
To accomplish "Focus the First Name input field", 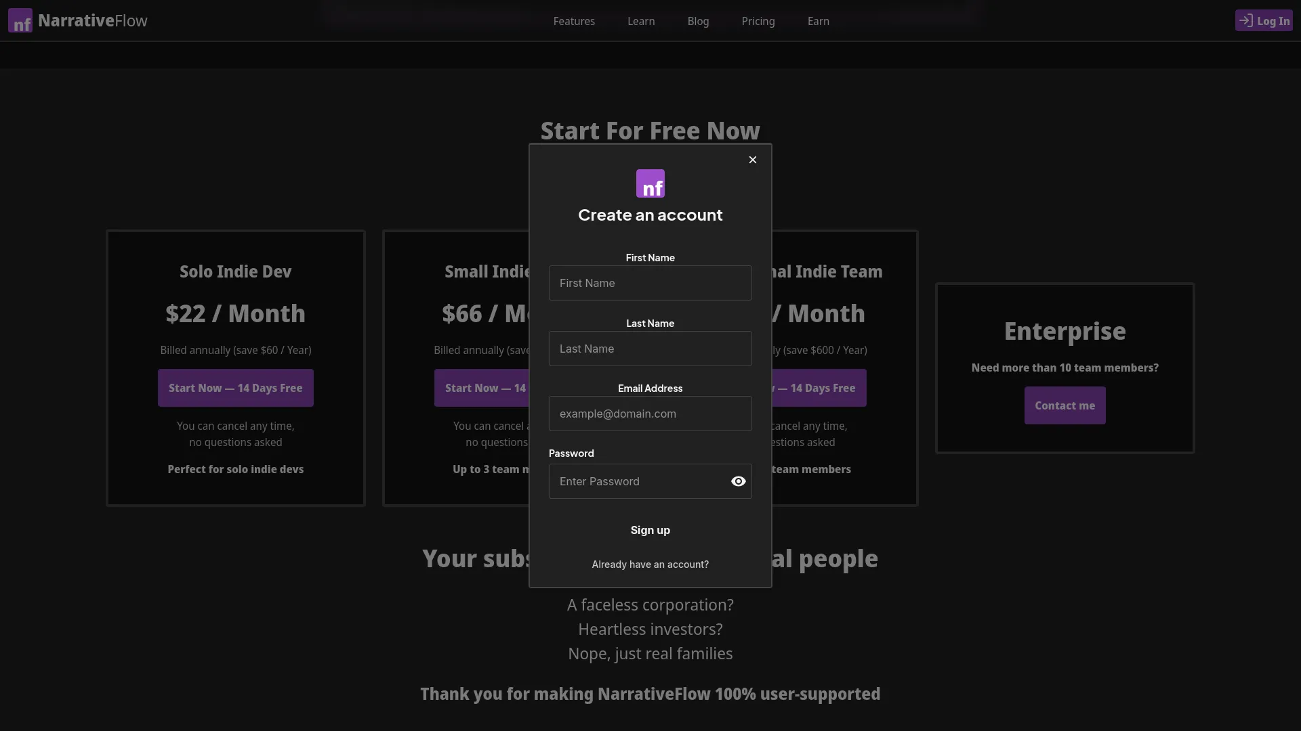I will pyautogui.click(x=649, y=283).
